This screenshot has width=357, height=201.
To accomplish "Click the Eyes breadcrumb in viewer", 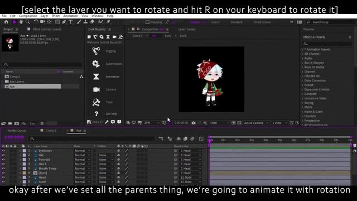I will tap(168, 36).
